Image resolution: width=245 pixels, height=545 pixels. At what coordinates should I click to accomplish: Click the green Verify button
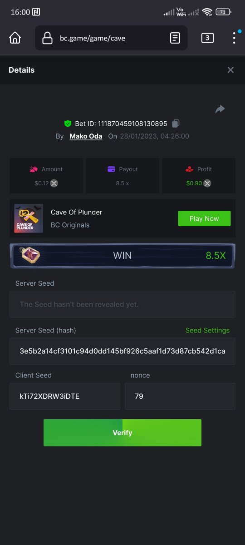(x=122, y=433)
